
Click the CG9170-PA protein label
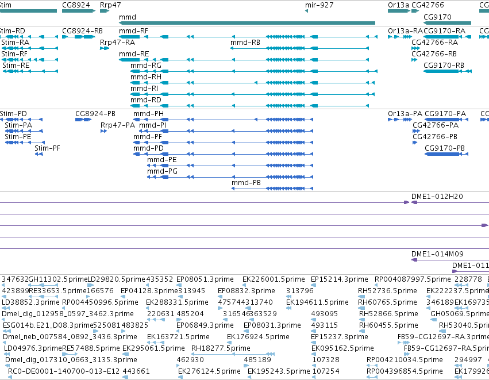point(445,114)
